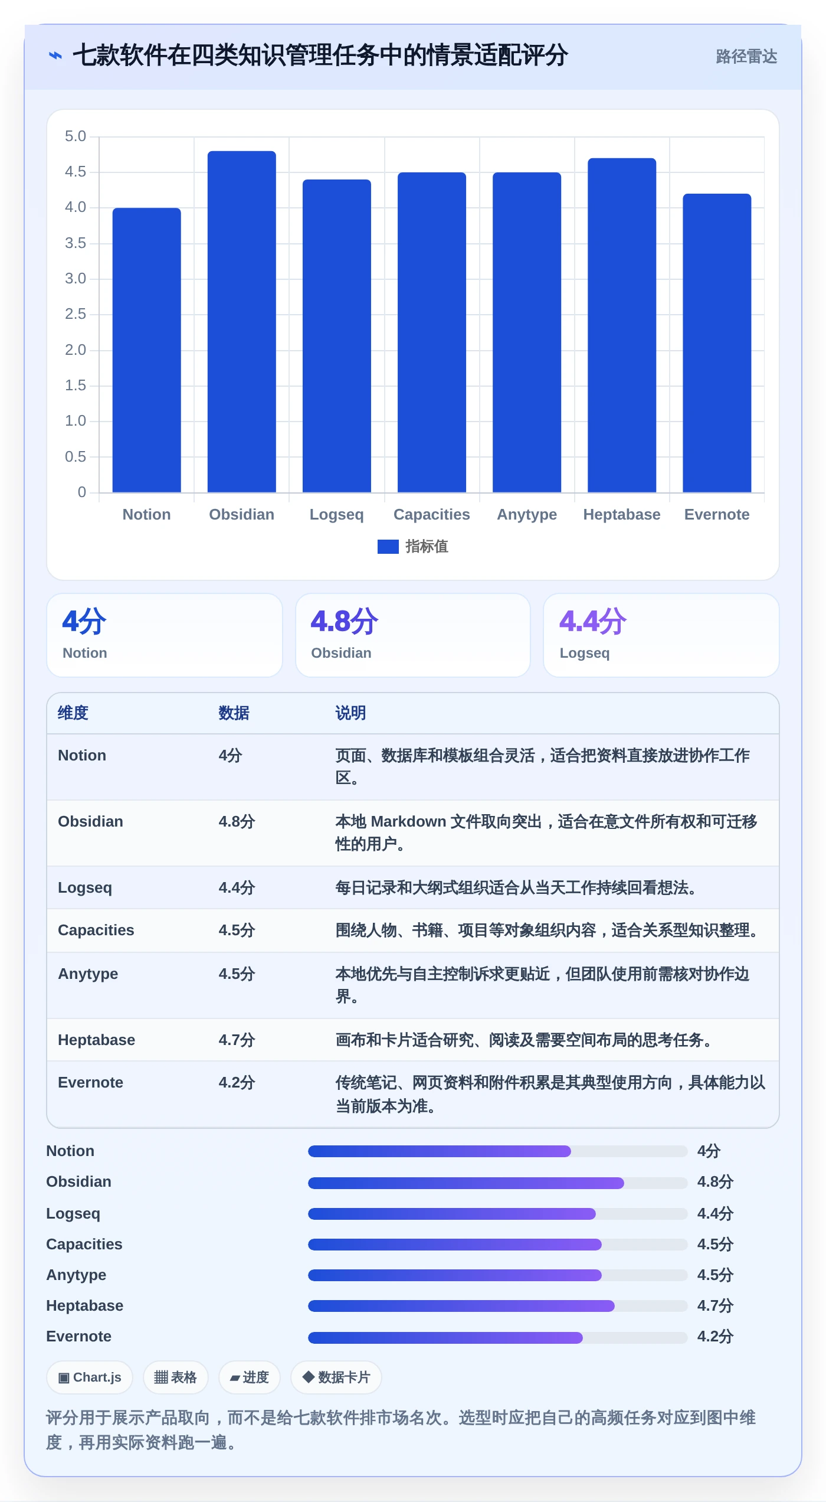Click the lightning icon beside the title

tap(55, 55)
